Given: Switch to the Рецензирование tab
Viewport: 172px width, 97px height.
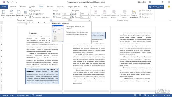Looking at the screenshot, I should point(74,7).
